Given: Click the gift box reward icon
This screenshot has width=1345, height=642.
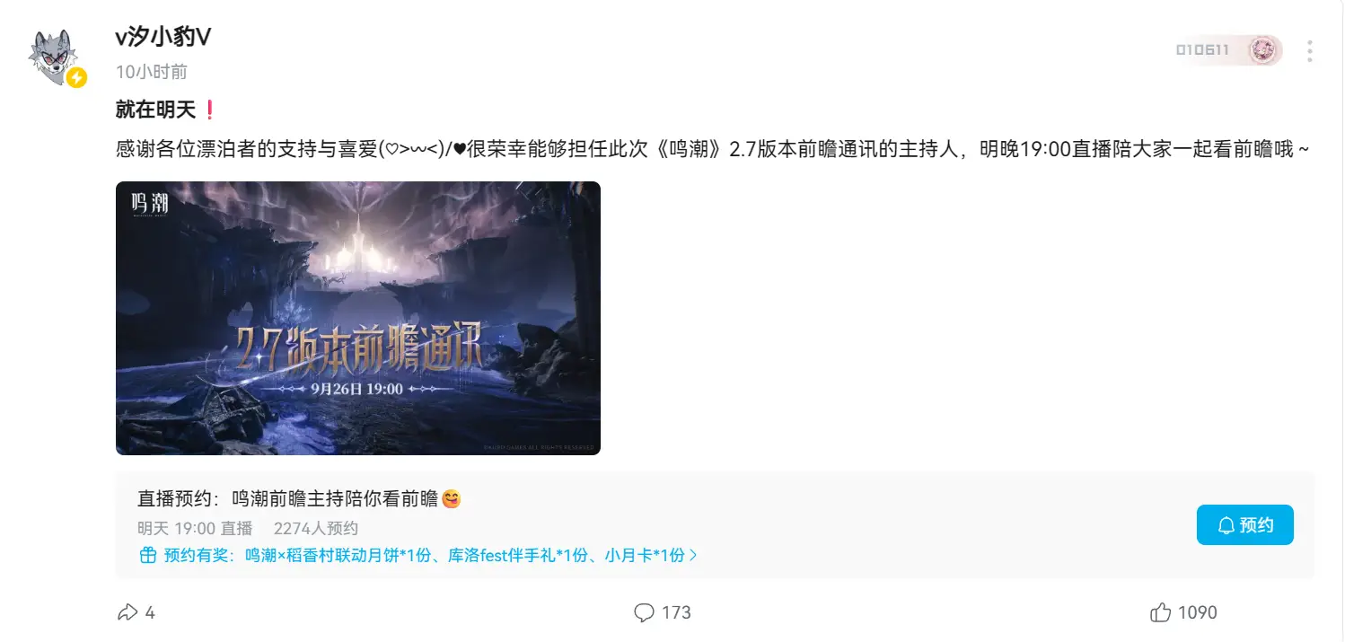Looking at the screenshot, I should [x=148, y=555].
